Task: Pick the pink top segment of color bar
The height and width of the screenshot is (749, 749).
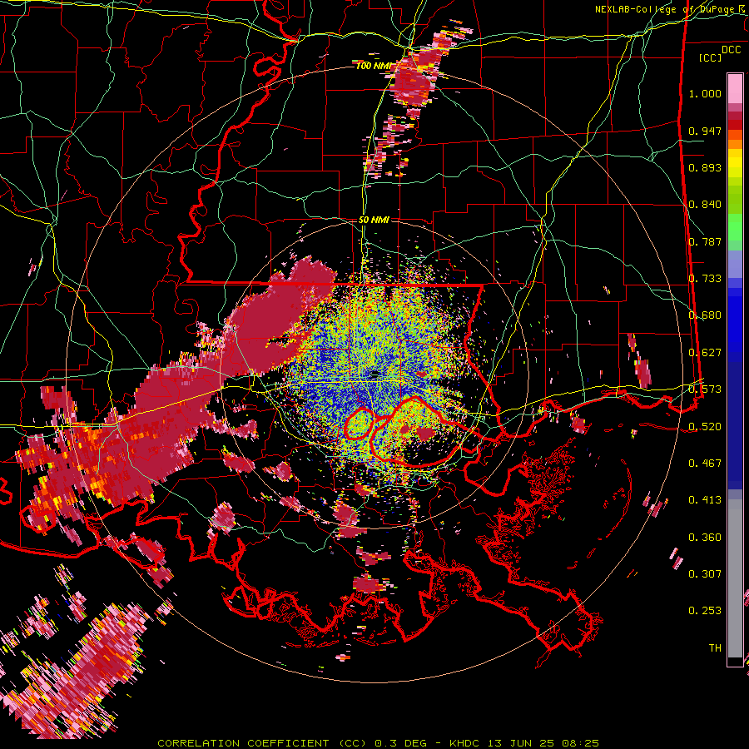Action: [735, 88]
